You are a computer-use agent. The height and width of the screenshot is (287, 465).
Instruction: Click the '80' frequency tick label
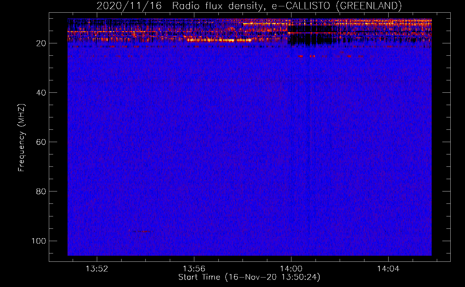tap(41, 191)
